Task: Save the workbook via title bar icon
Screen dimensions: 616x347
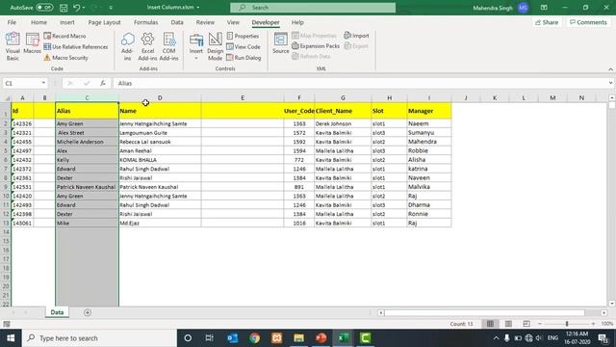Action: coord(64,8)
